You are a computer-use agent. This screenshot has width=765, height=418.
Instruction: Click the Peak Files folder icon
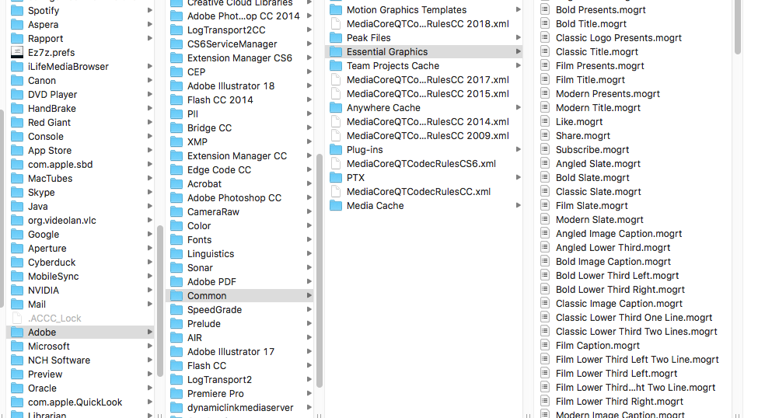pyautogui.click(x=336, y=37)
